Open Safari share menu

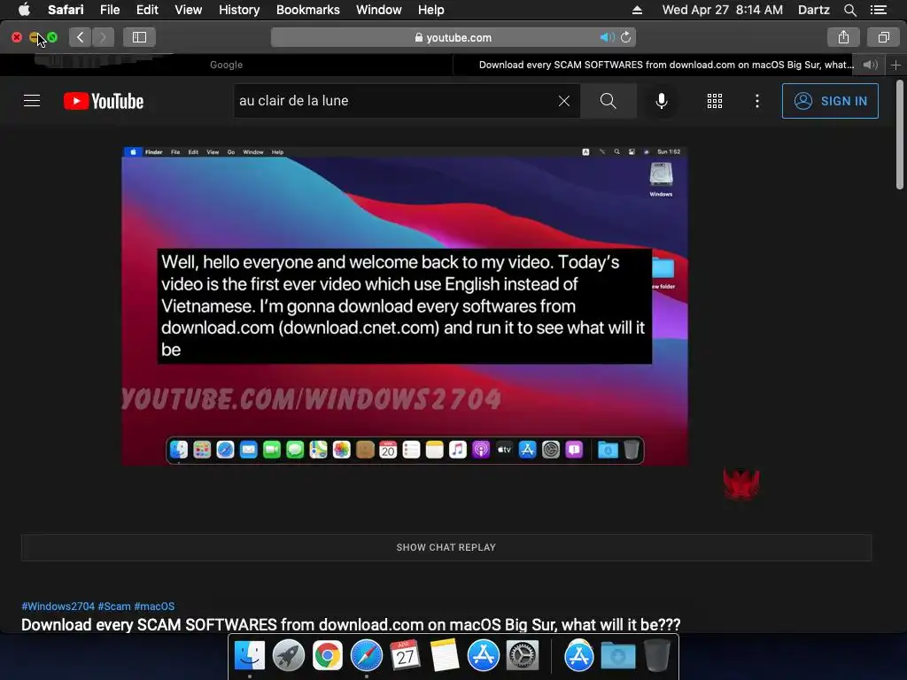point(843,37)
